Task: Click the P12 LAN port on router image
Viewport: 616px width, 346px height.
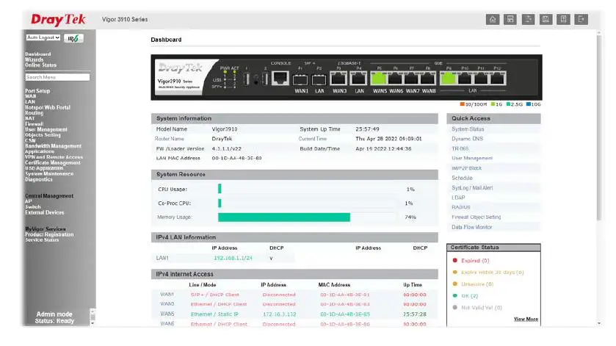Action: 497,79
